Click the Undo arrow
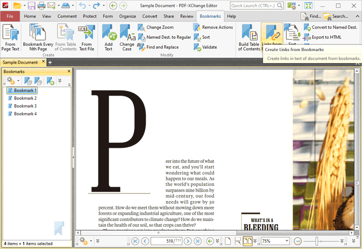The image size is (362, 249). coord(82,5)
